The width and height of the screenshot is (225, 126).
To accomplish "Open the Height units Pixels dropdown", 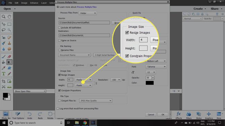I will 83,85.
